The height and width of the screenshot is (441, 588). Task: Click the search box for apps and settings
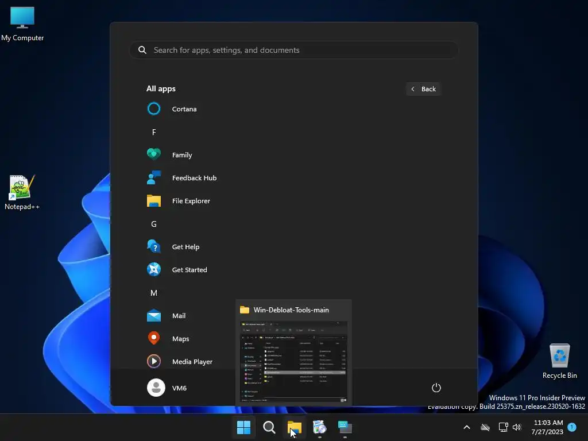click(x=293, y=50)
